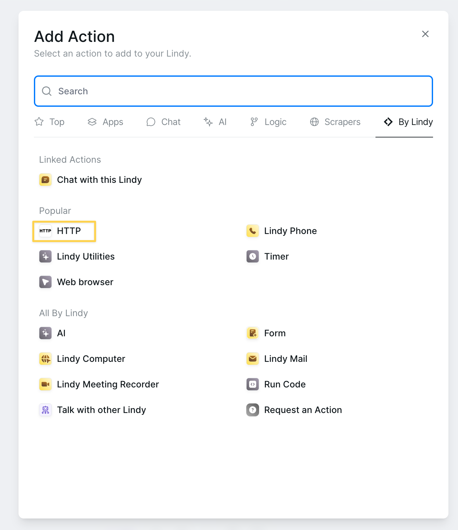Select the Lindy Mail label
458x530 pixels.
pos(286,359)
